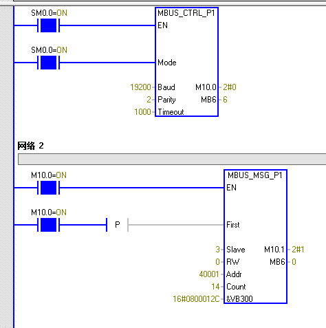Select the M10.0 Done output of MBUS_CTRL
Screen dimensions: 326x328
click(x=206, y=87)
